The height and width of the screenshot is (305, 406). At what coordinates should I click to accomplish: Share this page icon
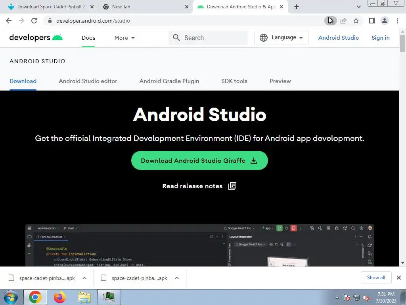click(343, 21)
